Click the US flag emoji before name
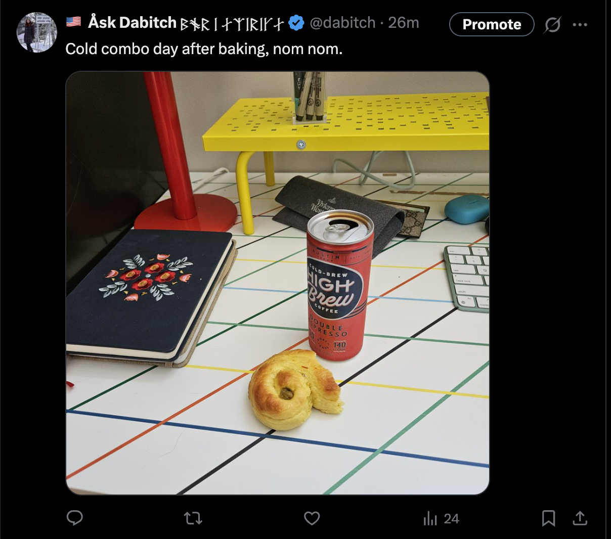 tap(74, 22)
